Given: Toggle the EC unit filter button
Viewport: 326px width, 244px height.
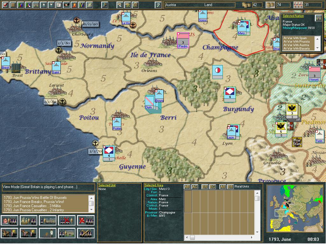Looking at the screenshot, I should pyautogui.click(x=212, y=187).
